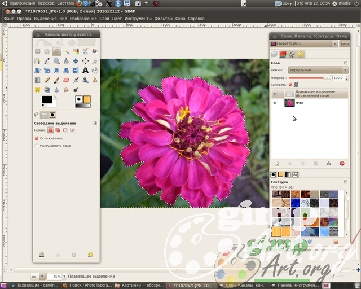Choose Add to selection mode button
Viewport: 361px width, 289px height.
(58, 130)
